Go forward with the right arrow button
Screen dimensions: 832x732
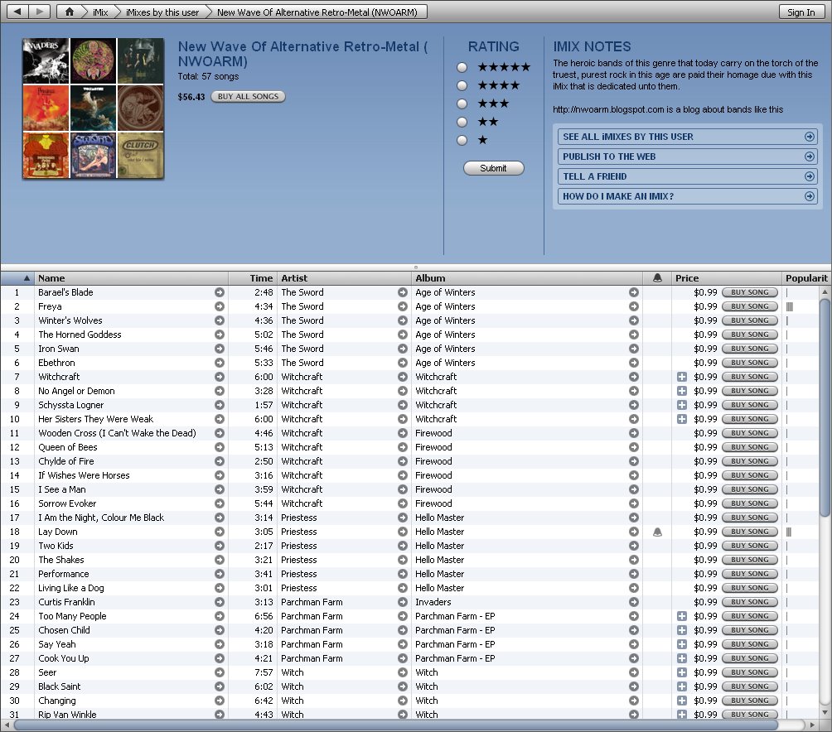[39, 12]
